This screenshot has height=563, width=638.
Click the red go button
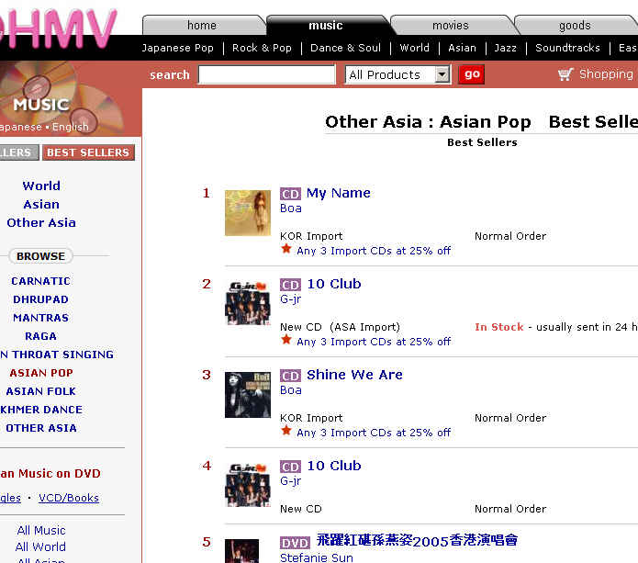(471, 74)
